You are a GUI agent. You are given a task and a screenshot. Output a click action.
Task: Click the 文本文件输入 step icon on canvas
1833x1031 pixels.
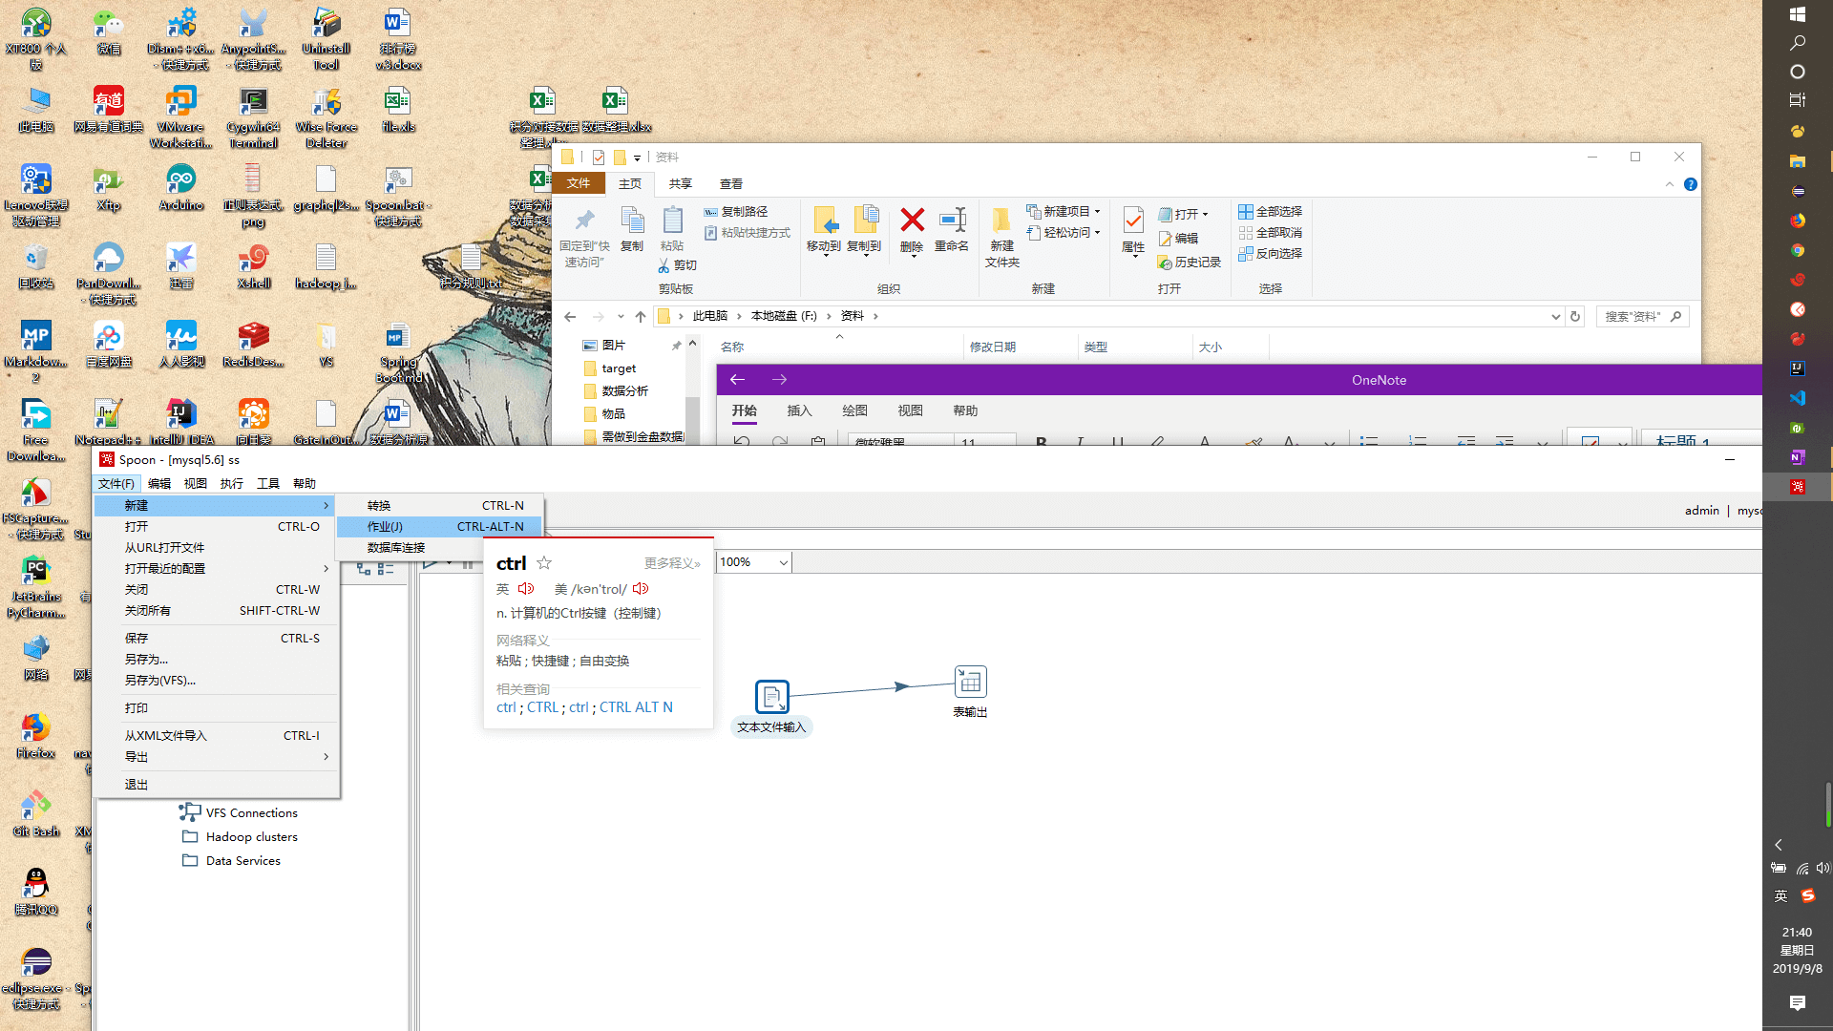pos(771,697)
